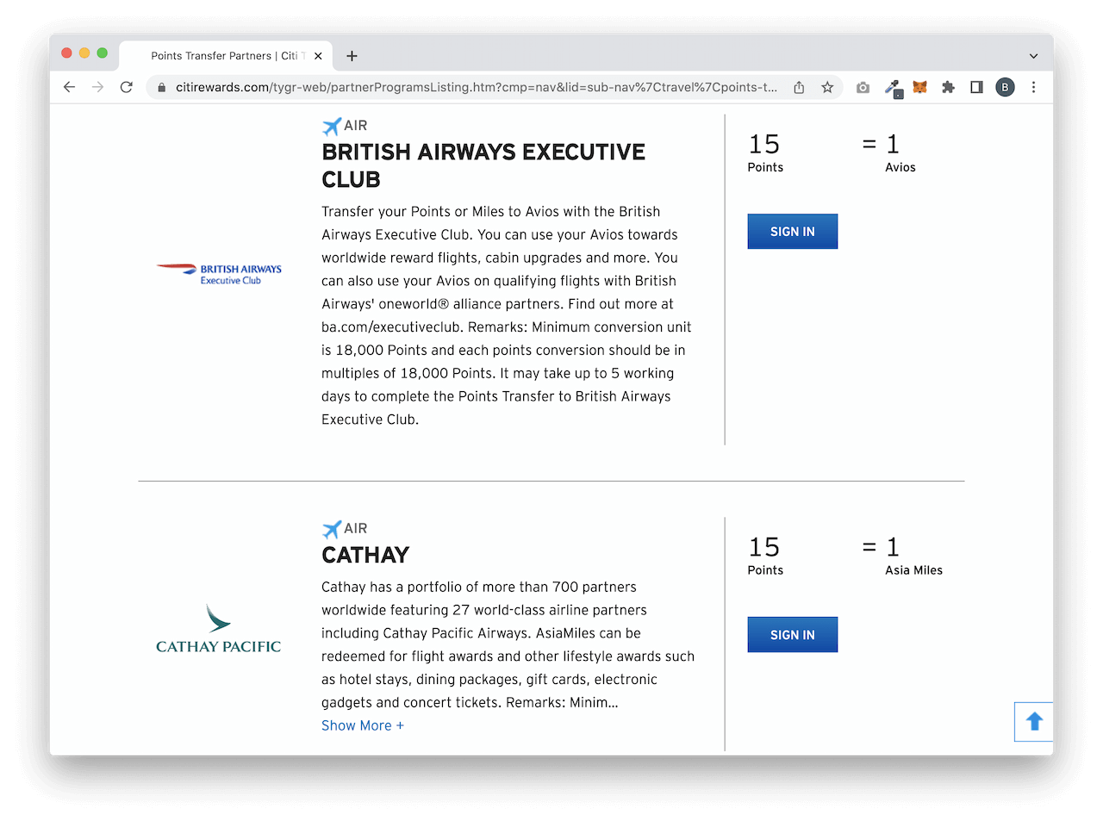Click the browser back arrow
Image resolution: width=1103 pixels, height=821 pixels.
tap(70, 87)
